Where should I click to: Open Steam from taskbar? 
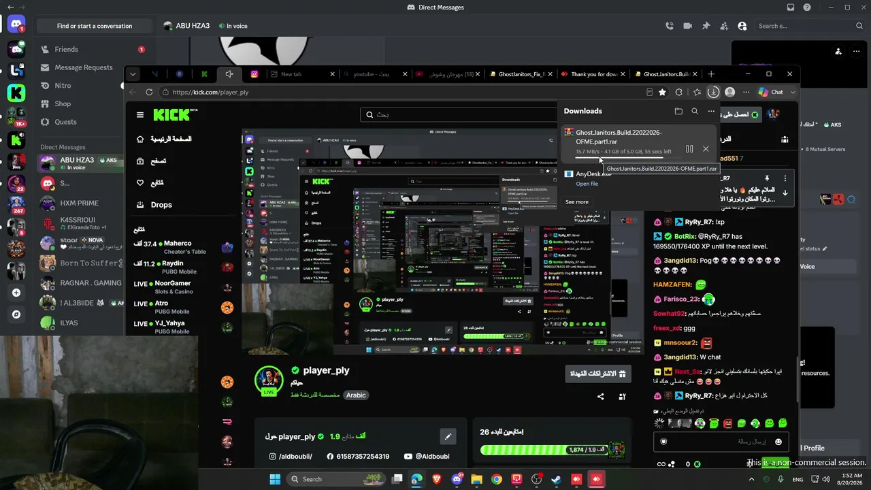(557, 479)
